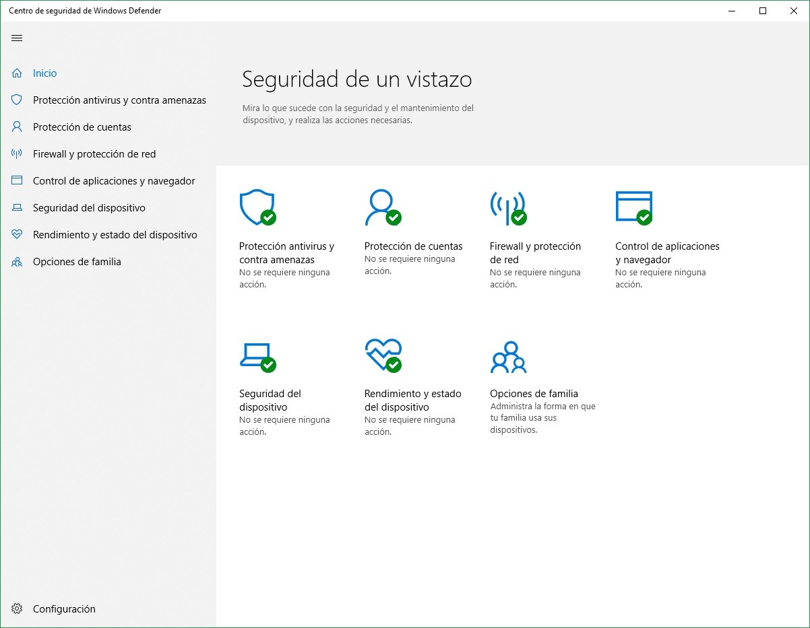810x628 pixels.
Task: Open Seguridad del dispositivo from sidebar
Action: tap(89, 207)
